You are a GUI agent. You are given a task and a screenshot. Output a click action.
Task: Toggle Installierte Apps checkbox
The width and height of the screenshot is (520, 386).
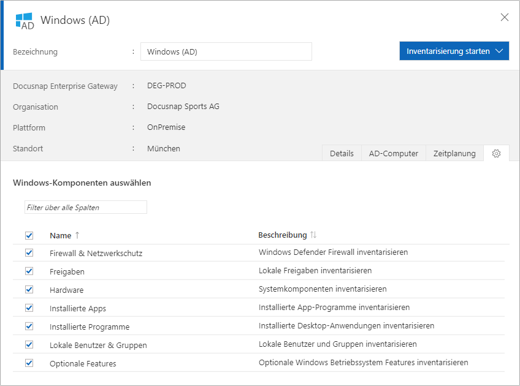(x=29, y=308)
